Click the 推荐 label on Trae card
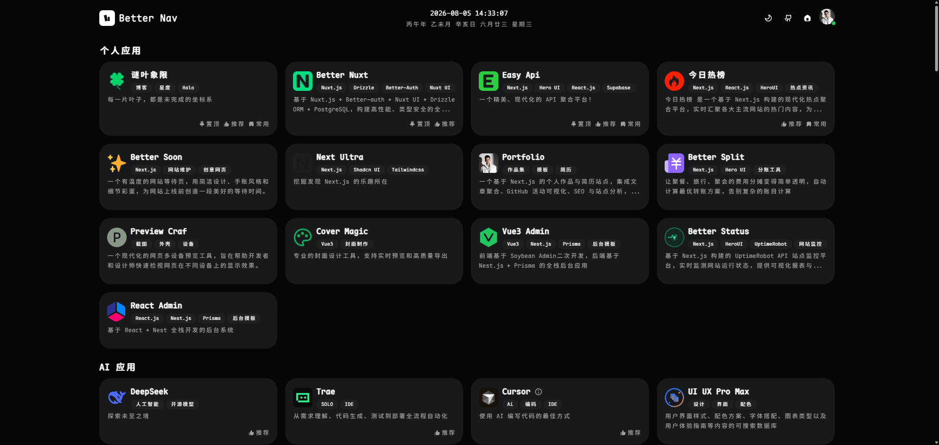Screen dimensions: 939x445 pyautogui.click(x=445, y=433)
